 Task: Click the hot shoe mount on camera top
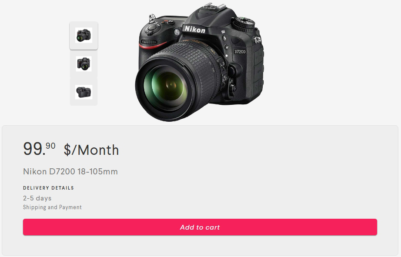[214, 7]
